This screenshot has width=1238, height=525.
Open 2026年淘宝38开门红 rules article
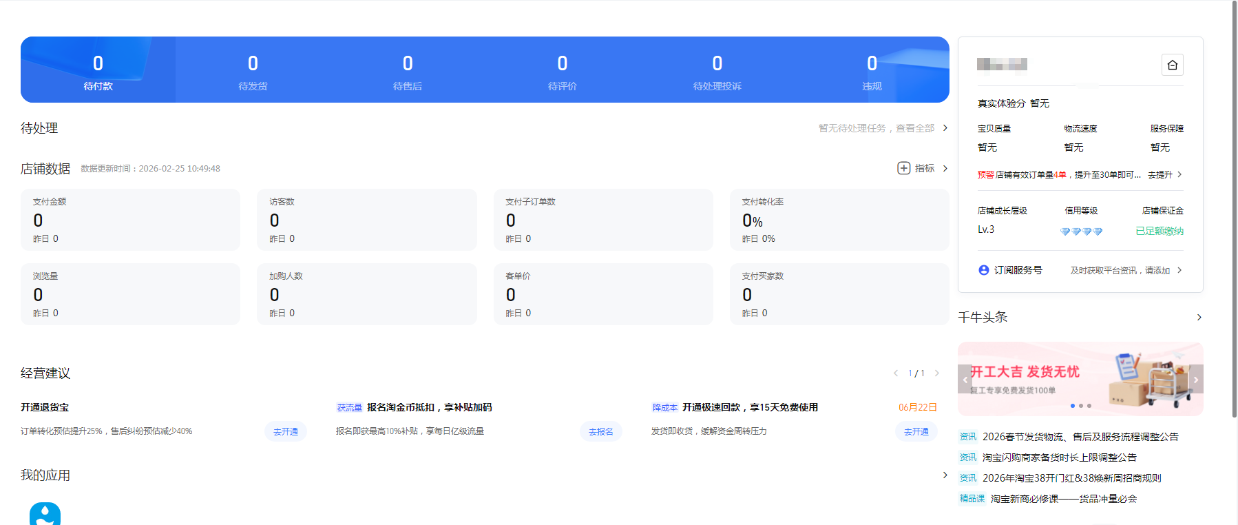(x=1072, y=478)
